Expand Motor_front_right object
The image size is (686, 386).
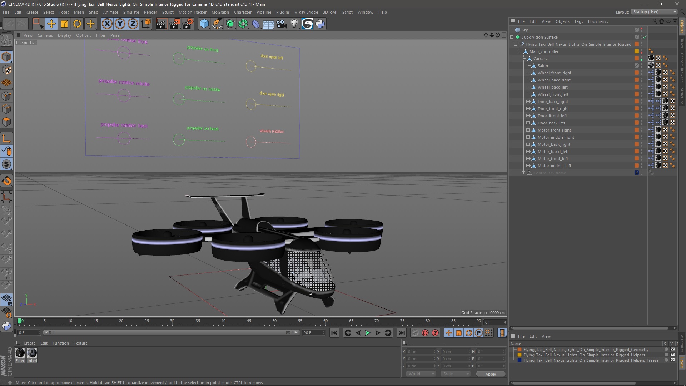(528, 130)
